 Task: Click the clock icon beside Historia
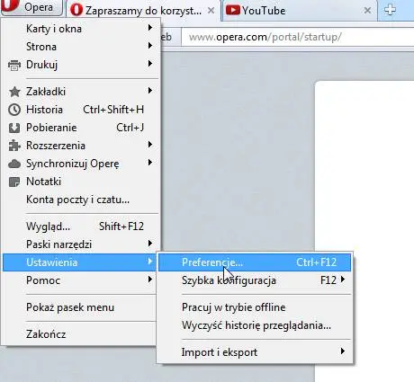point(14,110)
